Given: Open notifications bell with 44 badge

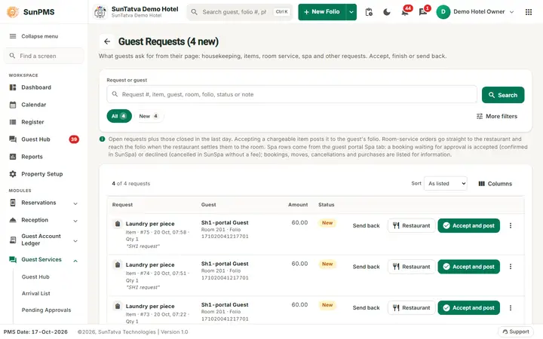Looking at the screenshot, I should [x=405, y=12].
